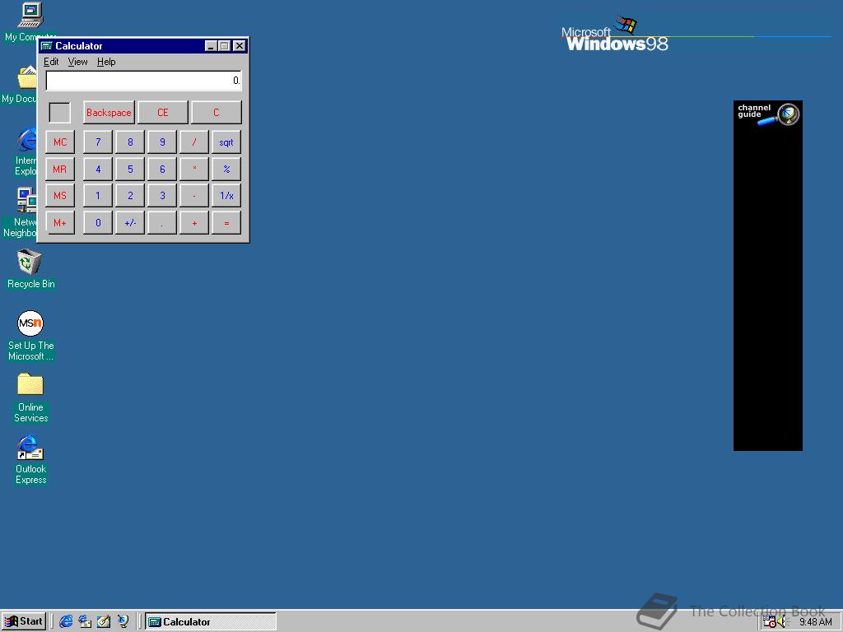Click calculator digit 5 button
This screenshot has height=632, width=843.
pos(130,170)
